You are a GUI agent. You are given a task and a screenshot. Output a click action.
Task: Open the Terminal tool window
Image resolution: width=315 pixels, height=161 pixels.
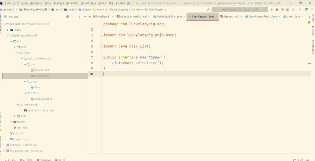[45, 160]
